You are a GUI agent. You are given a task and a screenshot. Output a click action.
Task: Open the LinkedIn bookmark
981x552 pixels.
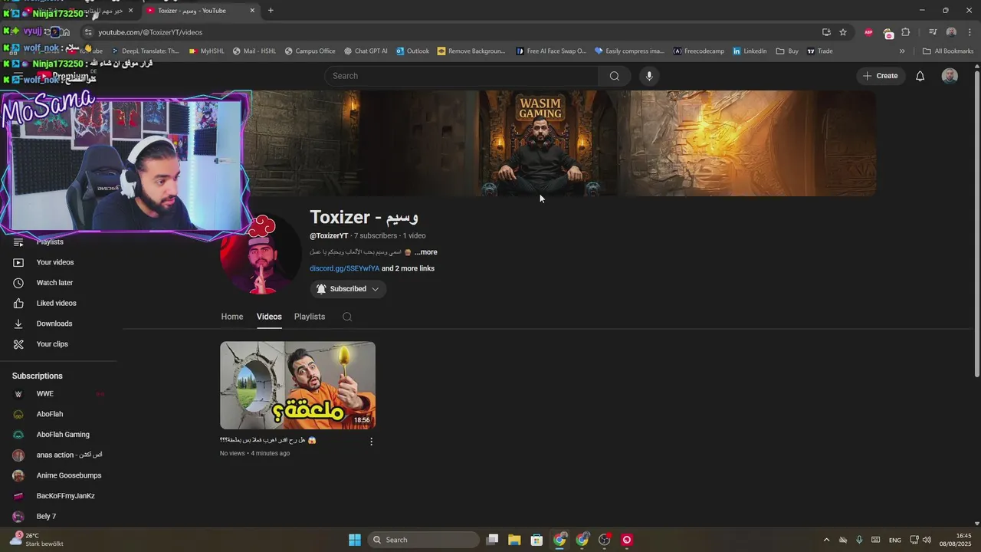pos(750,51)
